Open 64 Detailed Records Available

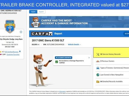point(112,82)
